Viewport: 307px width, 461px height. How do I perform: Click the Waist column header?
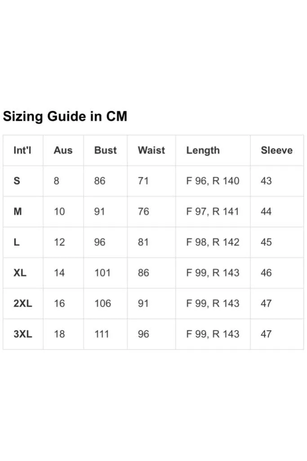coord(151,150)
